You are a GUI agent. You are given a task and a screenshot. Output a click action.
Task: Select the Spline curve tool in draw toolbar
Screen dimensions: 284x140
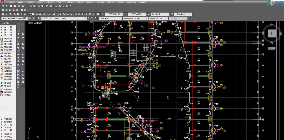pos(18,51)
